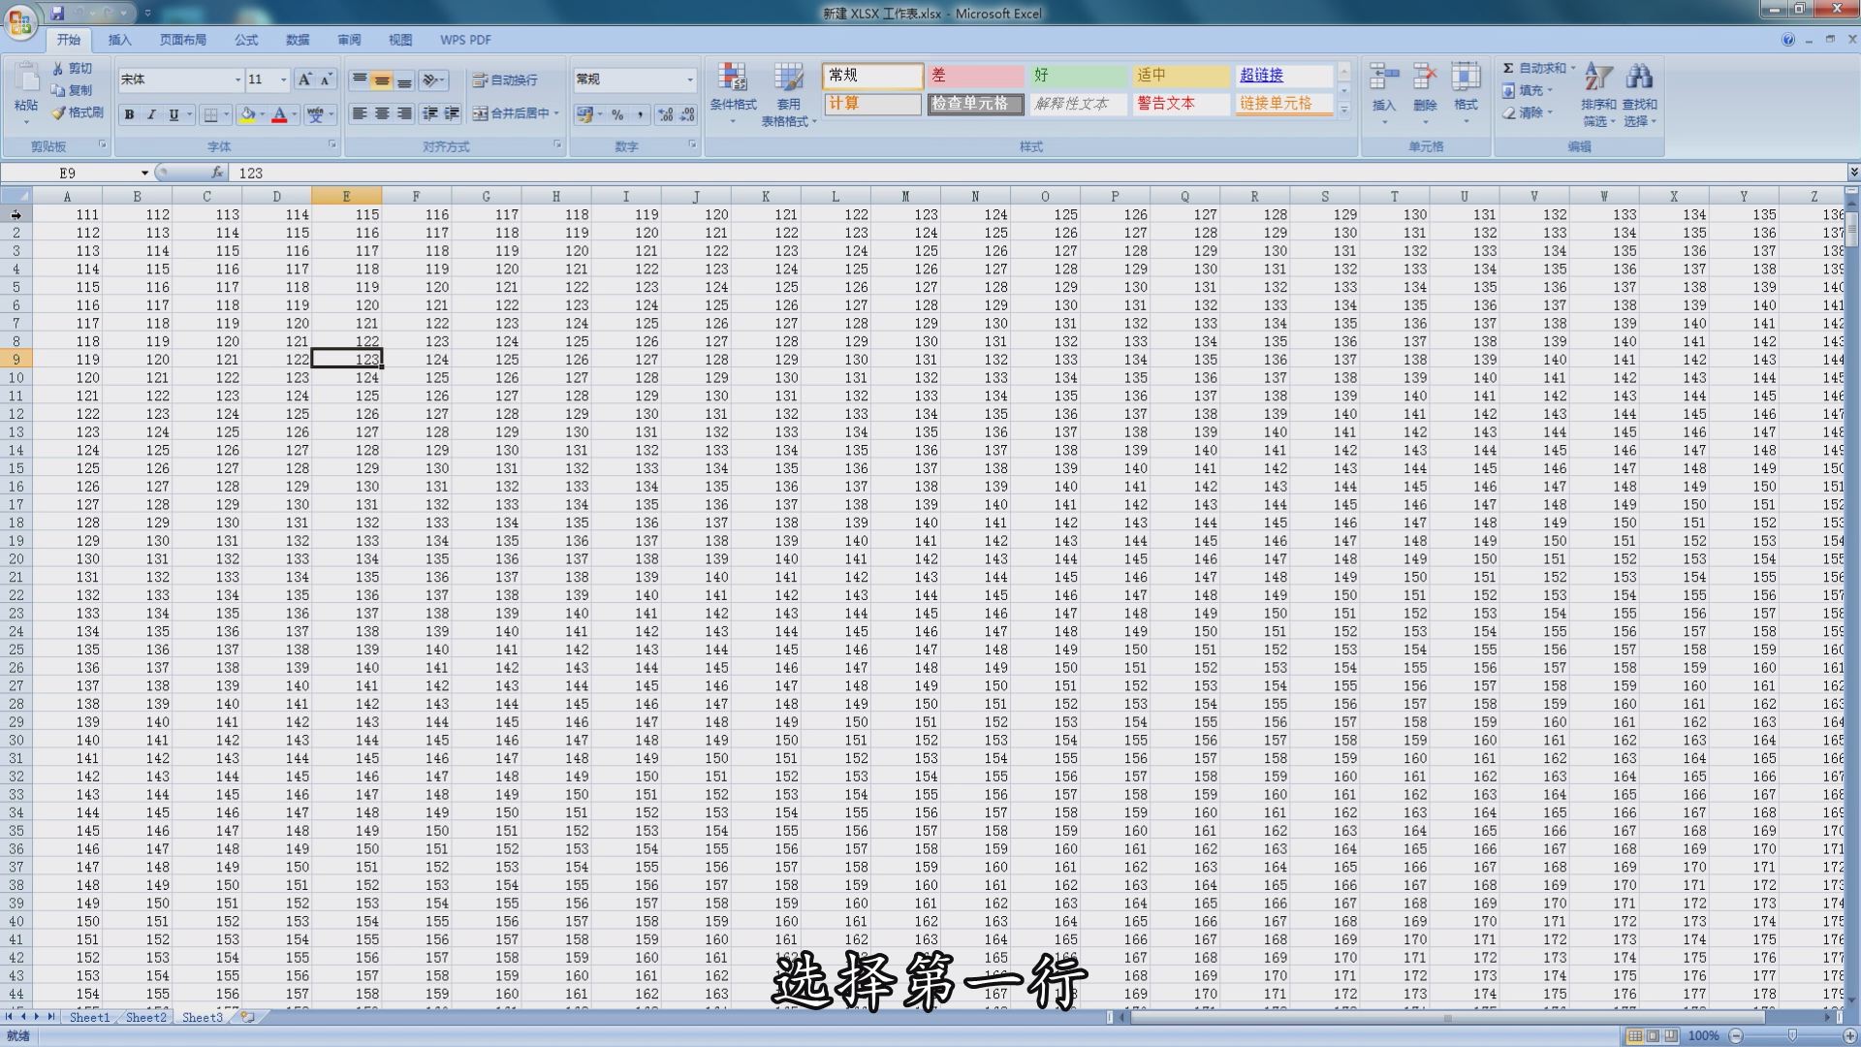Switch to Page Layout view in status bar

click(x=1654, y=1036)
